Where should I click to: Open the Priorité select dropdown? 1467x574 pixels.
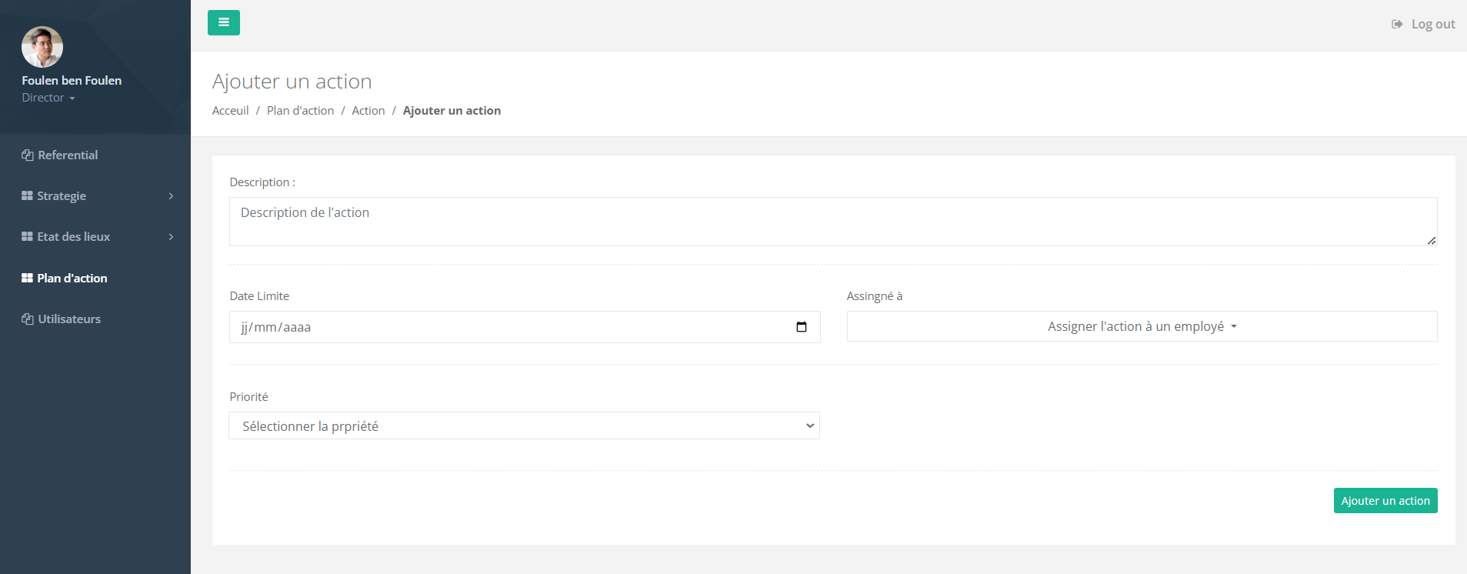tap(524, 425)
